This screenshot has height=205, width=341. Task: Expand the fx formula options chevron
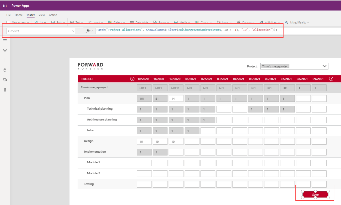click(92, 31)
